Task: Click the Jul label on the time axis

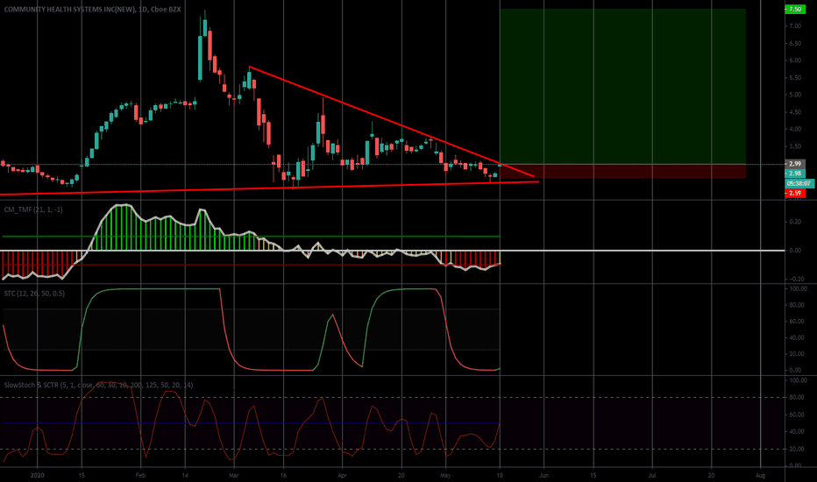Action: (x=652, y=475)
